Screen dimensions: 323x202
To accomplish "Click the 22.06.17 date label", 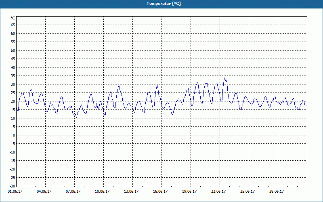I will tap(218, 191).
